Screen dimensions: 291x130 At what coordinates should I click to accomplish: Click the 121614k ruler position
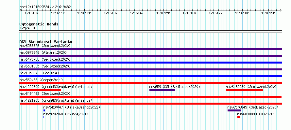click(x=137, y=13)
